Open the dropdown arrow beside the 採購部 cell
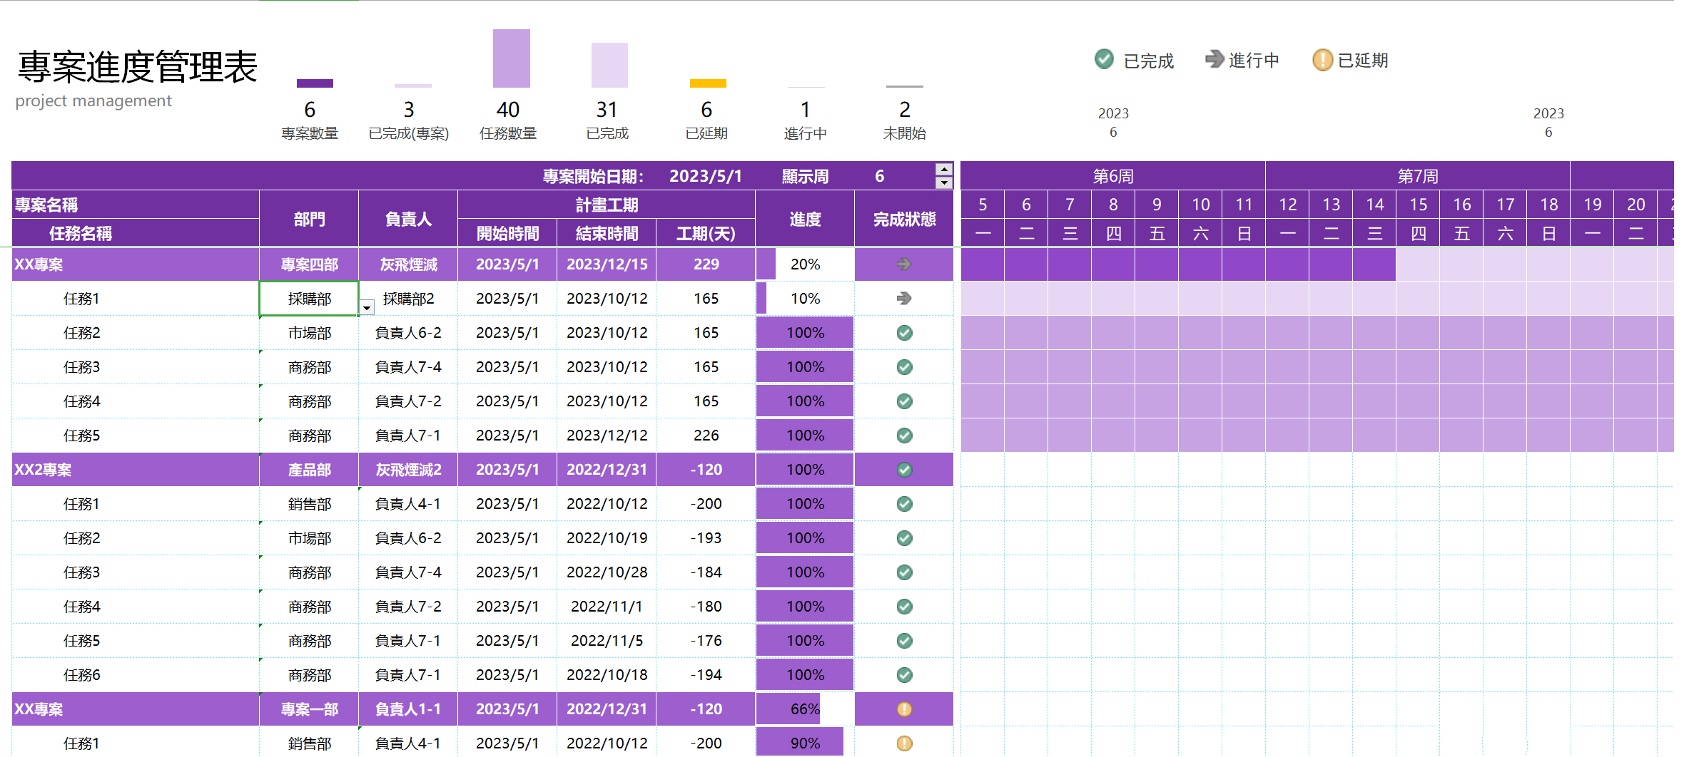The width and height of the screenshot is (1699, 757). click(366, 308)
